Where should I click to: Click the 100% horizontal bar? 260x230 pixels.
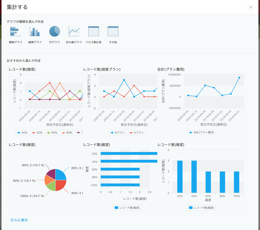click(x=120, y=185)
